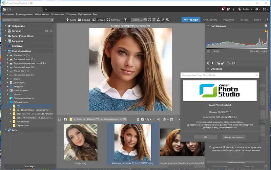Select the images.jpg thumbnail
The width and height of the screenshot is (271, 170).
click(81, 142)
